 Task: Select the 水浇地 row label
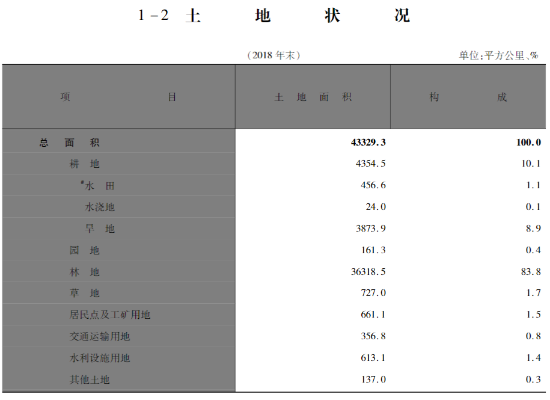coord(99,208)
